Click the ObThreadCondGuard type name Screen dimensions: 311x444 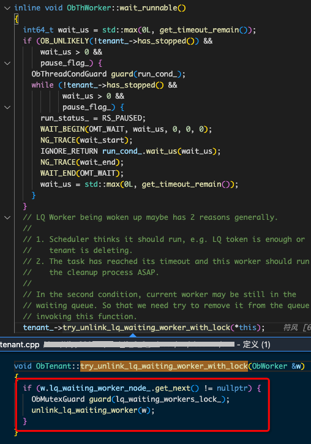69,74
